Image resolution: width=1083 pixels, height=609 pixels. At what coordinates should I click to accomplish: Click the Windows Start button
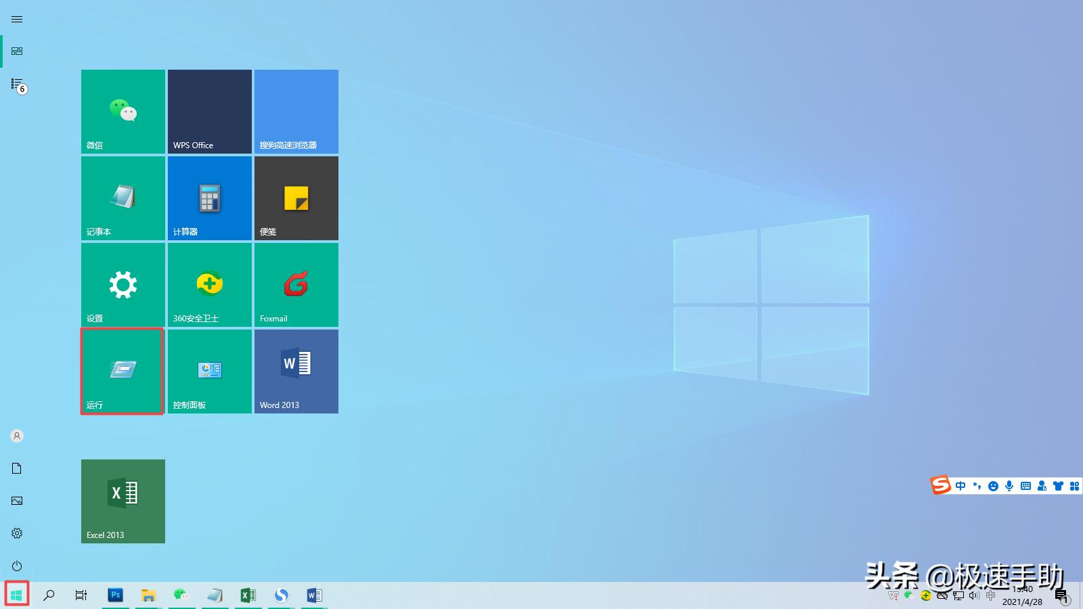pos(17,595)
